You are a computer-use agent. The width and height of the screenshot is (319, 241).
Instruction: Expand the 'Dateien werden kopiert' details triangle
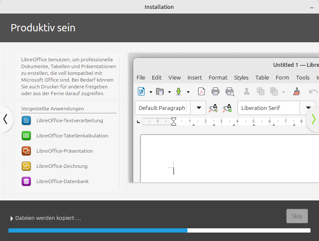pos(11,218)
